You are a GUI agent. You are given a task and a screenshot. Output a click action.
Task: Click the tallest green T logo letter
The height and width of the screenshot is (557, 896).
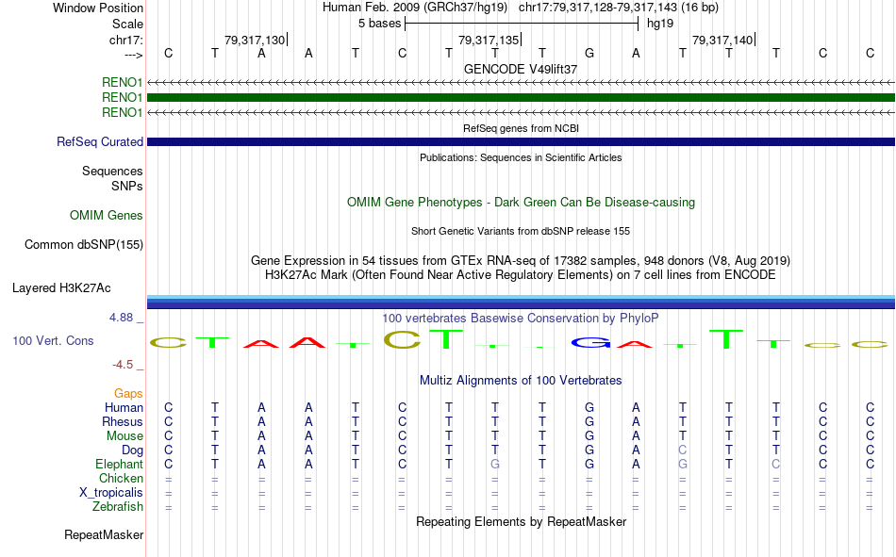[x=726, y=339]
